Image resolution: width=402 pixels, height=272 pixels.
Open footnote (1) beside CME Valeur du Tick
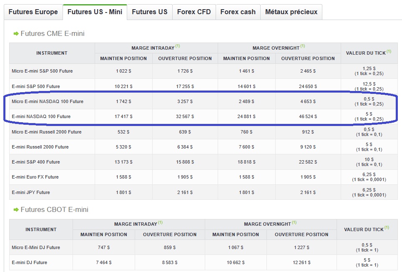[389, 51]
